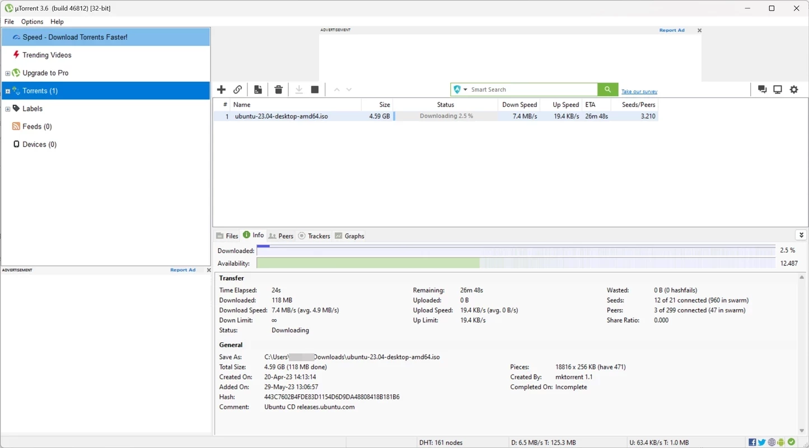Remove torrent with the trash icon
Viewport: 809px width, 448px height.
point(278,90)
